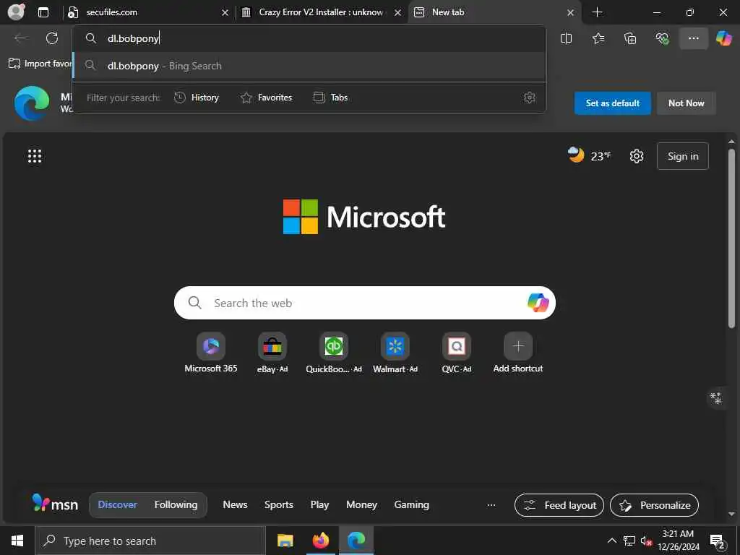Screen dimensions: 740x555
Task: Open the Sports category
Action: pos(278,504)
